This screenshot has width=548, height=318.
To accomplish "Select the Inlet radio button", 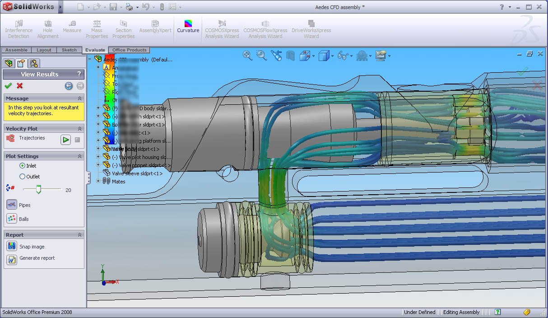I will click(22, 166).
